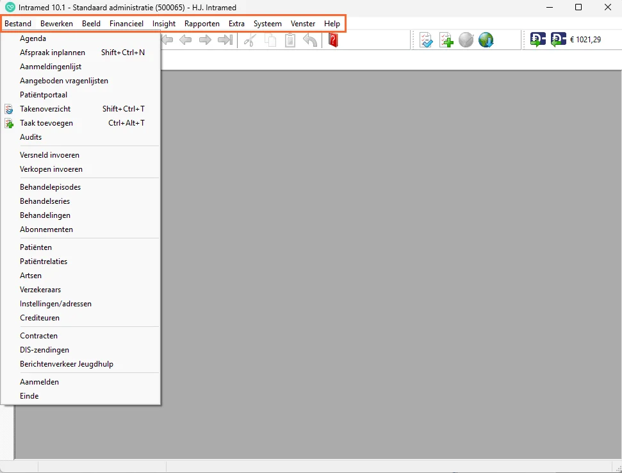Open task overview checklist icon in toolbar

click(x=426, y=40)
